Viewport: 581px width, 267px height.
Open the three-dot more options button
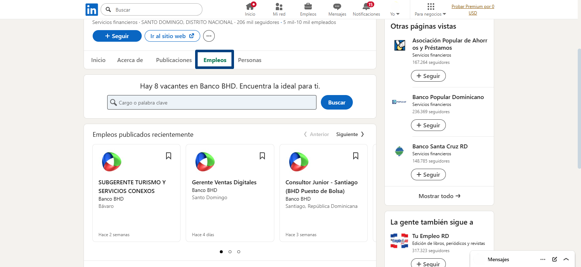tap(209, 36)
